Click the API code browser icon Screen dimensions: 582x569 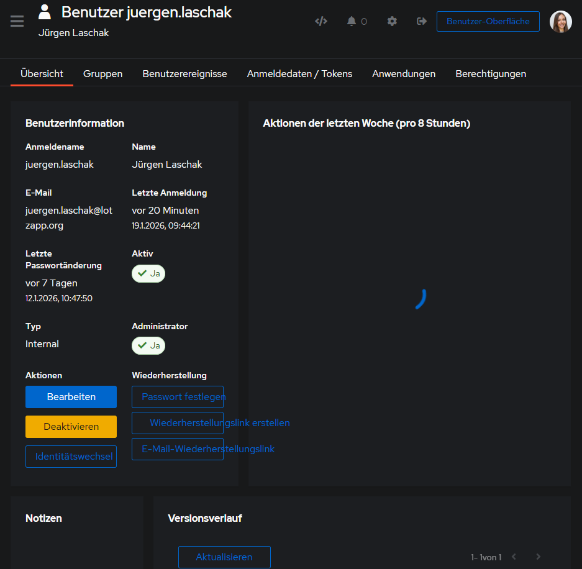tap(321, 21)
